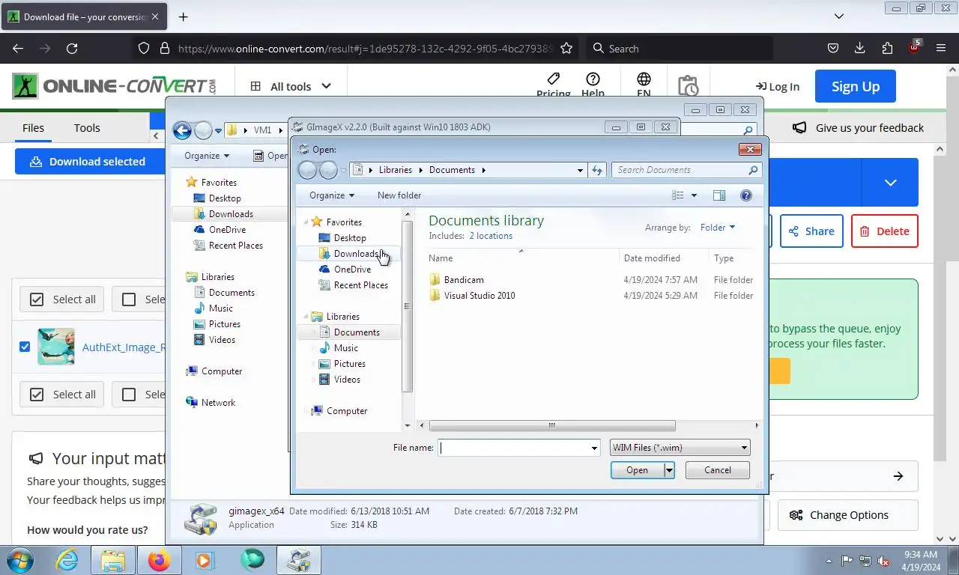Click refresh icon beside Open dialog address bar

click(597, 170)
